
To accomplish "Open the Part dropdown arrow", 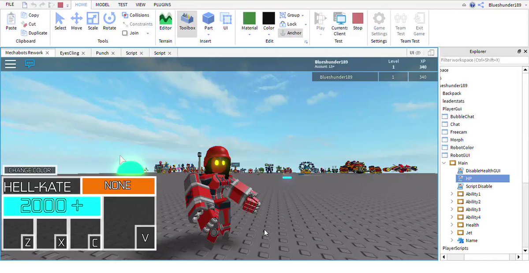I will point(209,34).
